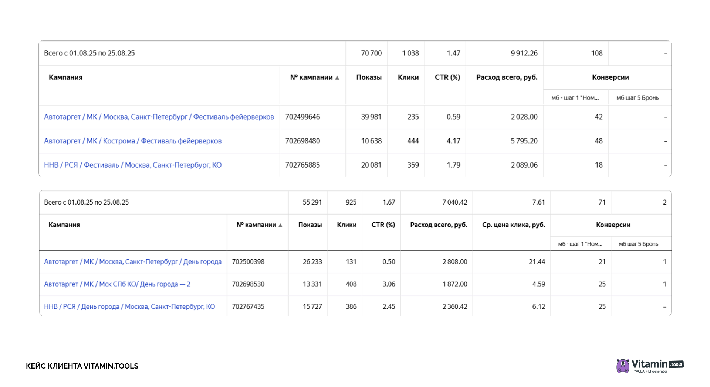
Task: Open ННВ РСЯ День города campaign link
Action: [129, 307]
